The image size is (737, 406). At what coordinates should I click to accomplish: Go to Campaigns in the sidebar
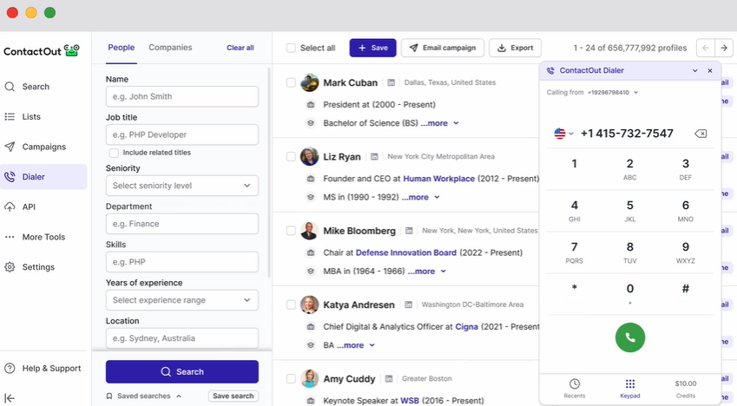coord(36,147)
